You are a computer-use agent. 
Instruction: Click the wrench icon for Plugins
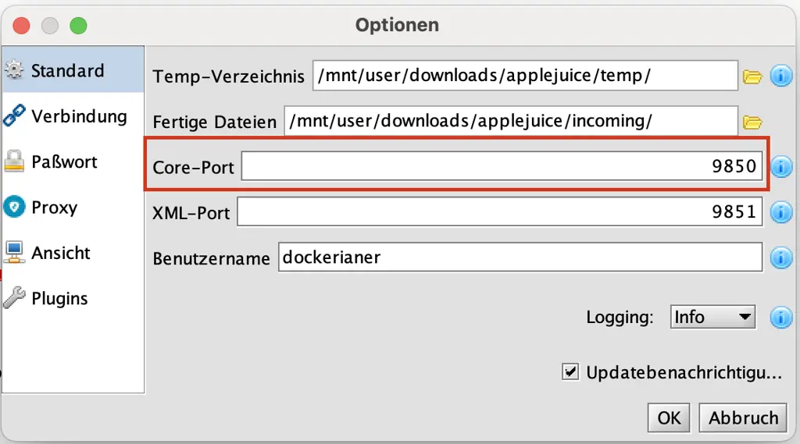pos(14,298)
